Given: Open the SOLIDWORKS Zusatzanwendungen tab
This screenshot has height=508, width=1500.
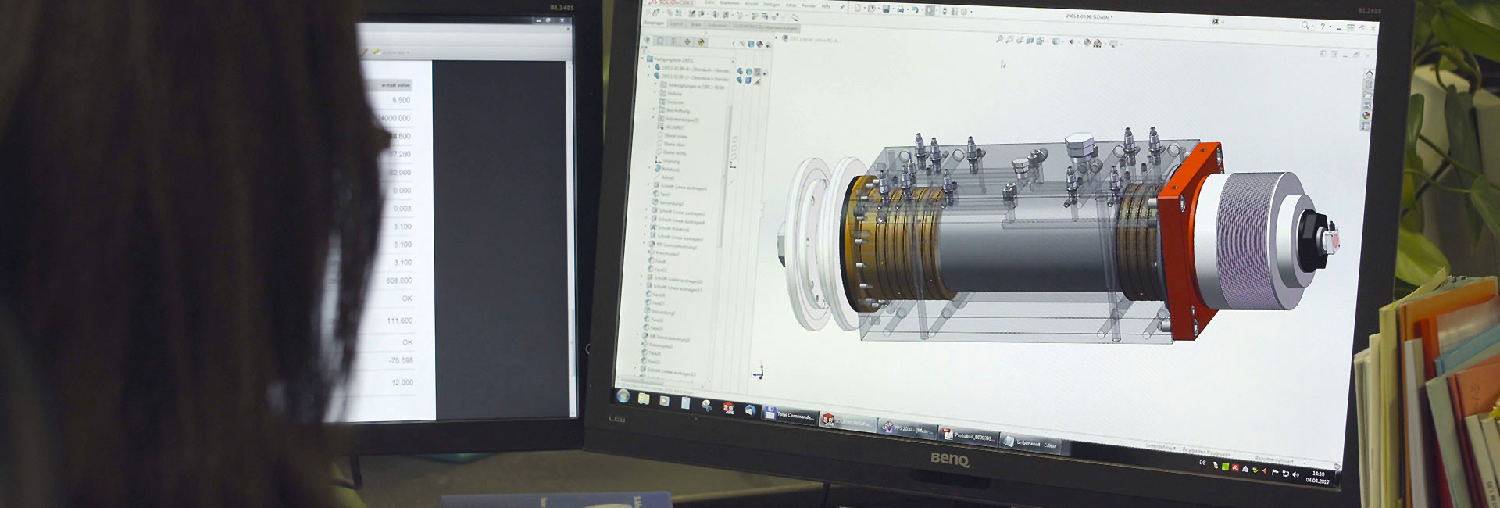Looking at the screenshot, I should (765, 27).
